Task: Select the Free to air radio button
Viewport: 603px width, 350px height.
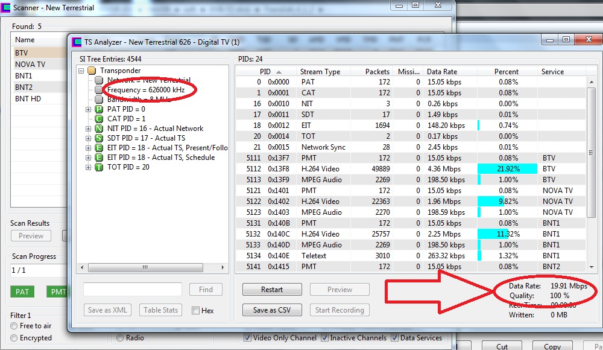Action: click(14, 326)
